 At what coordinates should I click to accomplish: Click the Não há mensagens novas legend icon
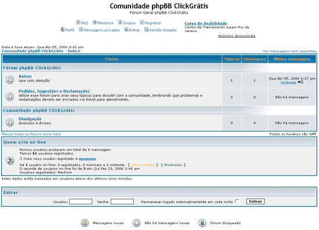pyautogui.click(x=136, y=223)
